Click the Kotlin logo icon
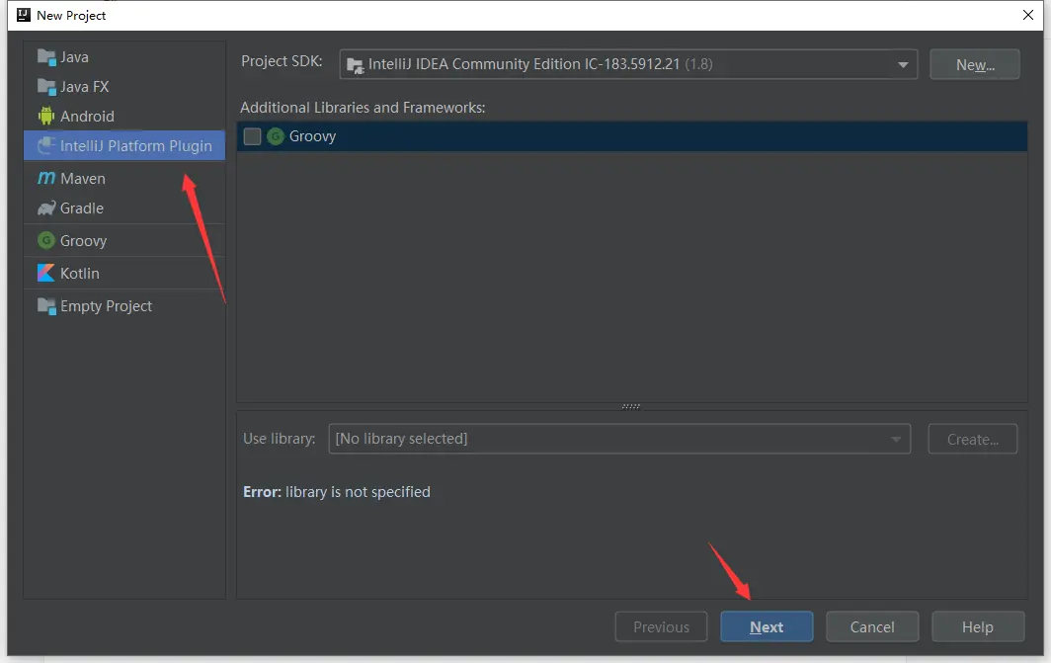The height and width of the screenshot is (663, 1051). [x=46, y=273]
